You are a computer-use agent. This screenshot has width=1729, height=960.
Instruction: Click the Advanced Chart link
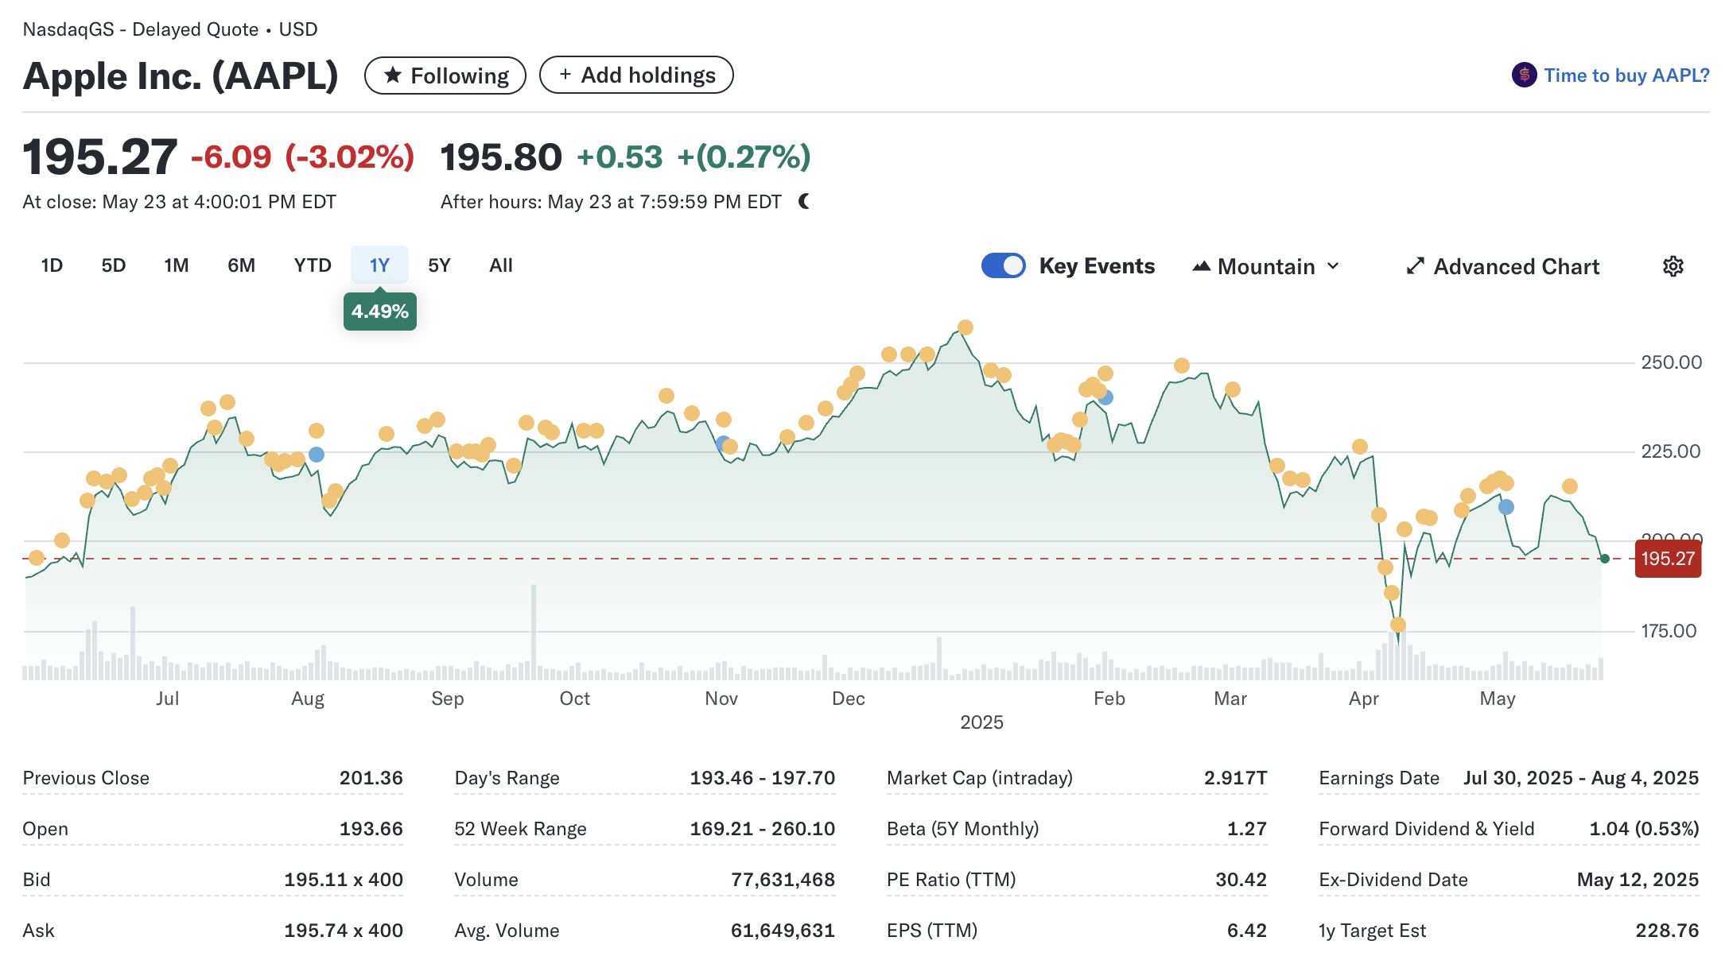1516,266
